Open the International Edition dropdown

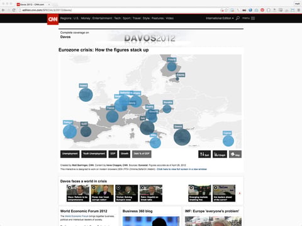[x=220, y=18]
